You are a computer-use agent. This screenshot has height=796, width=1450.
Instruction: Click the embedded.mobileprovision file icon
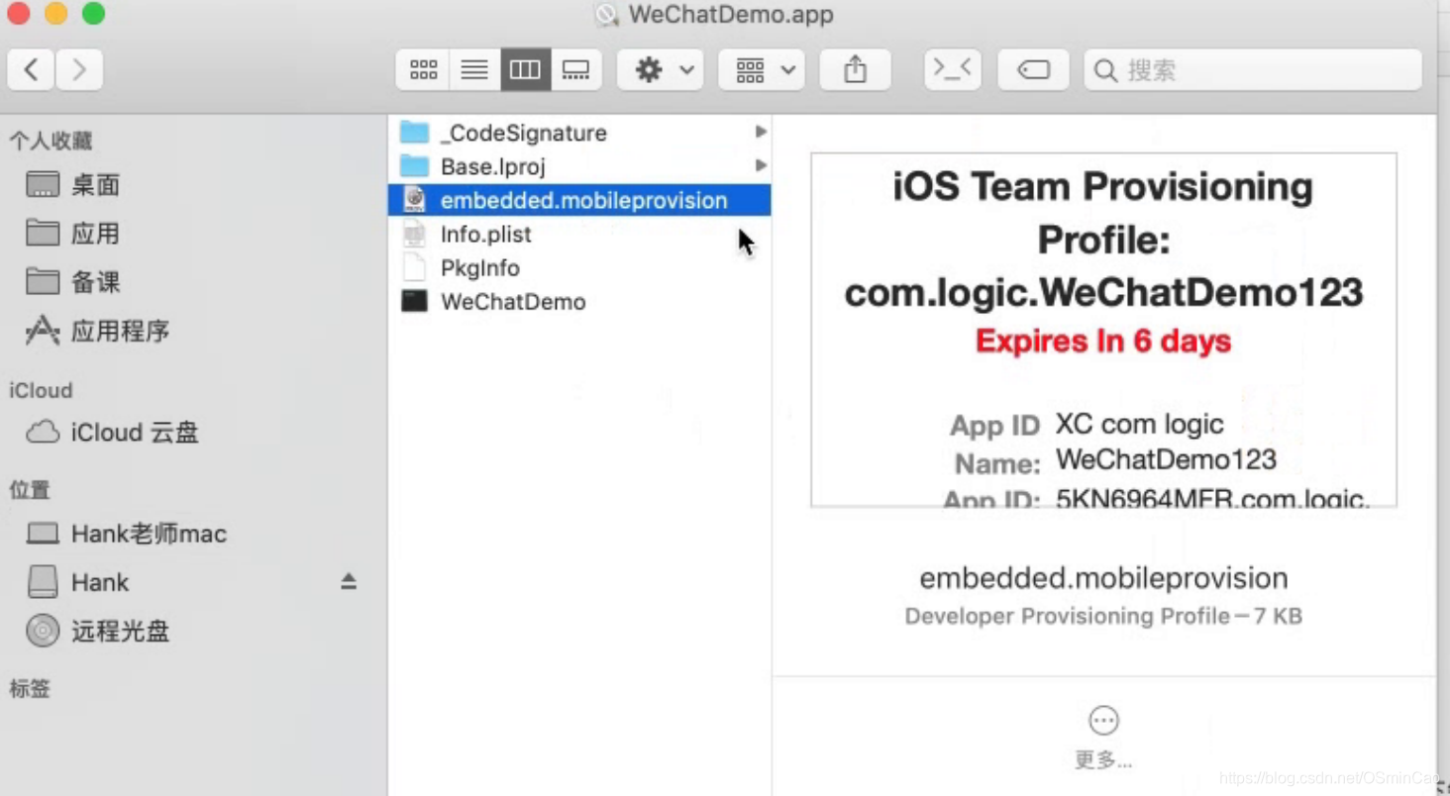414,200
